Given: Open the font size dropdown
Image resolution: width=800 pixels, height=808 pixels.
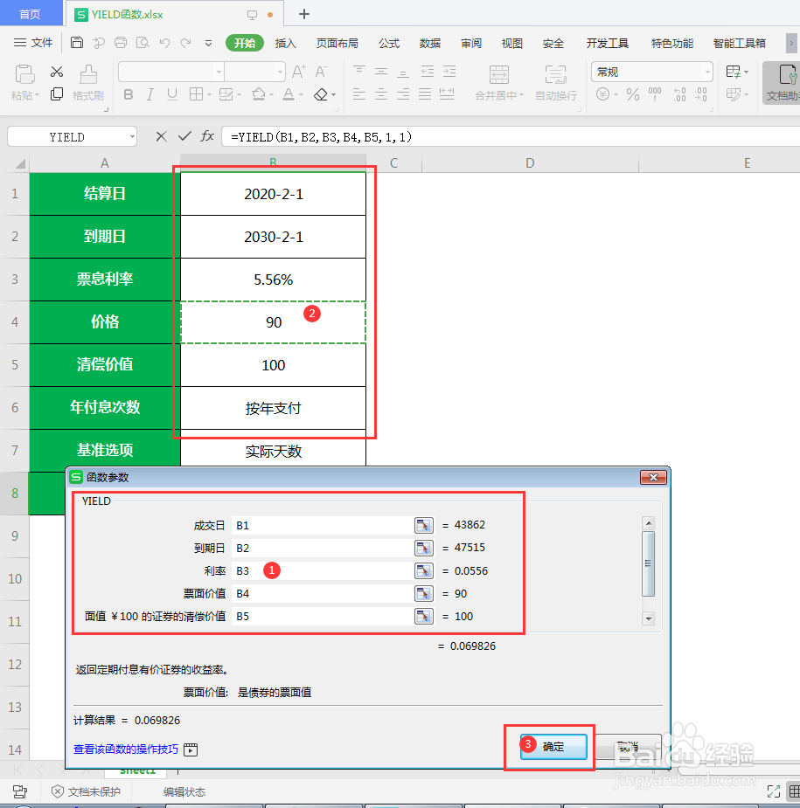Looking at the screenshot, I should tap(280, 73).
